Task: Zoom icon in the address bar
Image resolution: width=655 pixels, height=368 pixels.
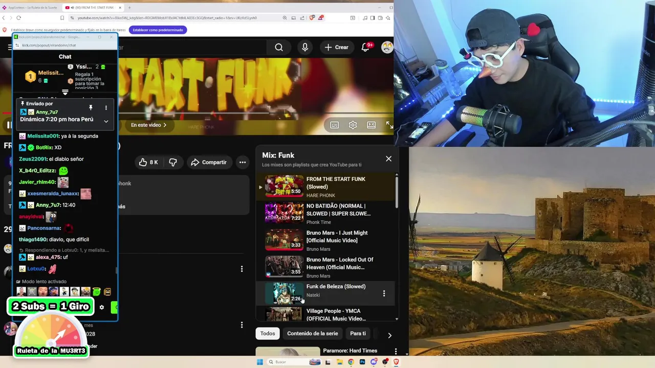Action: click(285, 18)
